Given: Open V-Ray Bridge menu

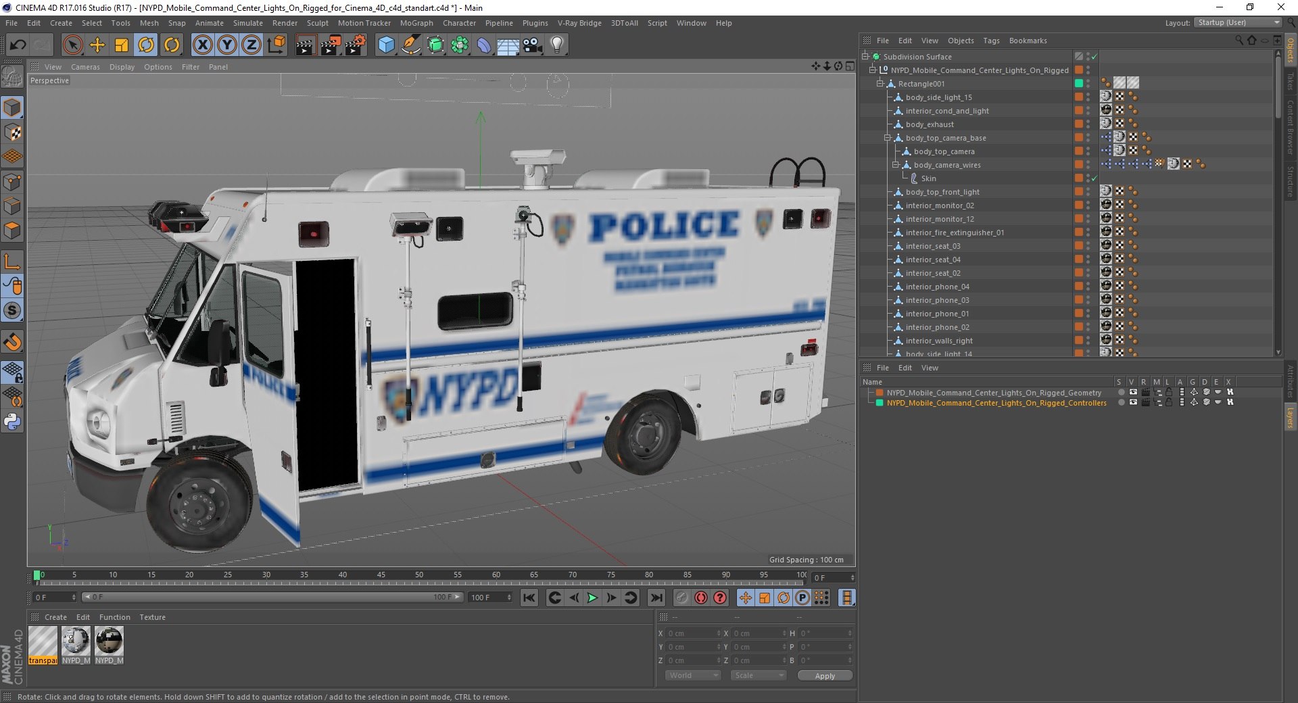Looking at the screenshot, I should pos(579,23).
